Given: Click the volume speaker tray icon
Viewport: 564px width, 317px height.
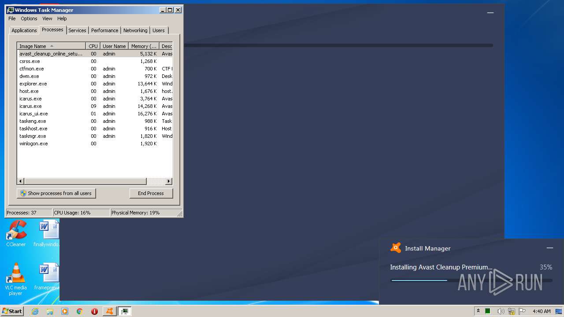Looking at the screenshot, I should click(x=501, y=311).
